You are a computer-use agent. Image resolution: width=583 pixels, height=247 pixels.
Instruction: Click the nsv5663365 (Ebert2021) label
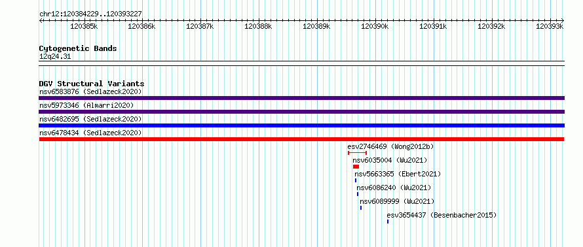point(398,174)
